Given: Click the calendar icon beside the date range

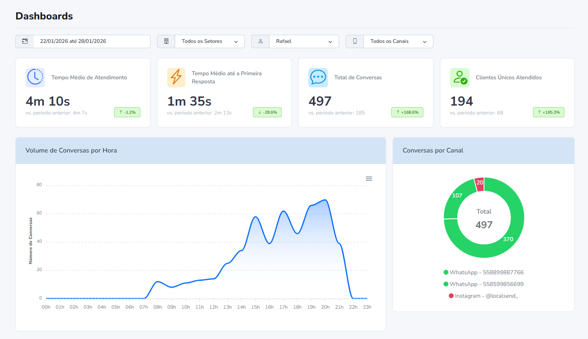Looking at the screenshot, I should point(25,41).
